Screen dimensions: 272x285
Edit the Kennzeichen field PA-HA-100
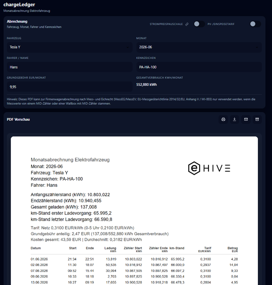coord(199,67)
